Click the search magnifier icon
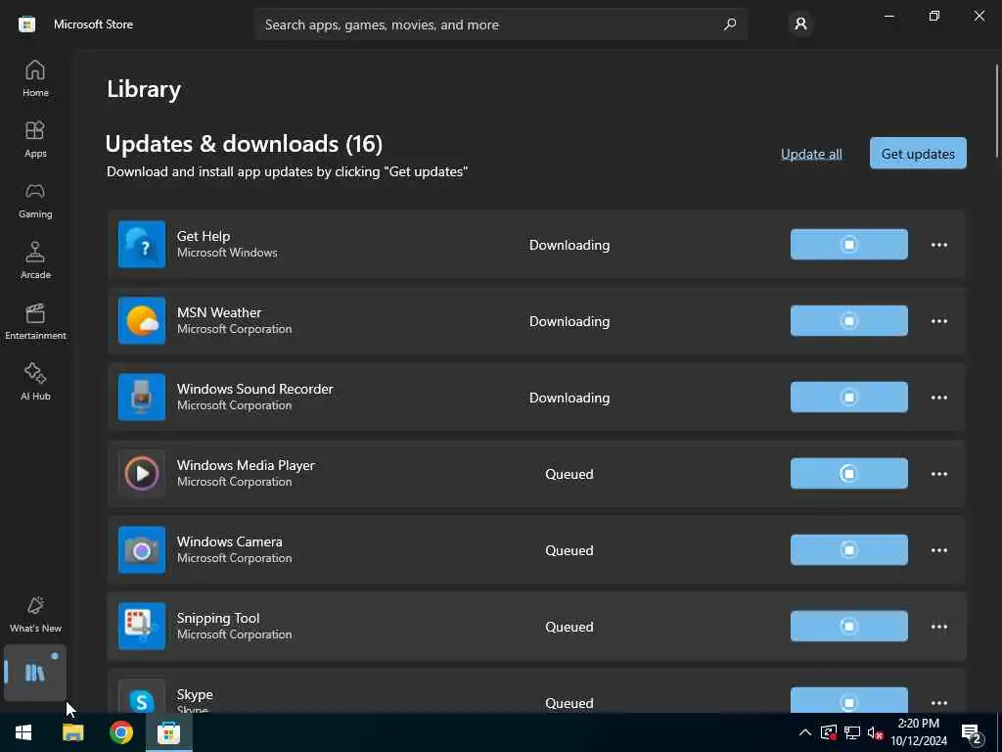Screen dimensions: 1002x752 tap(730, 24)
